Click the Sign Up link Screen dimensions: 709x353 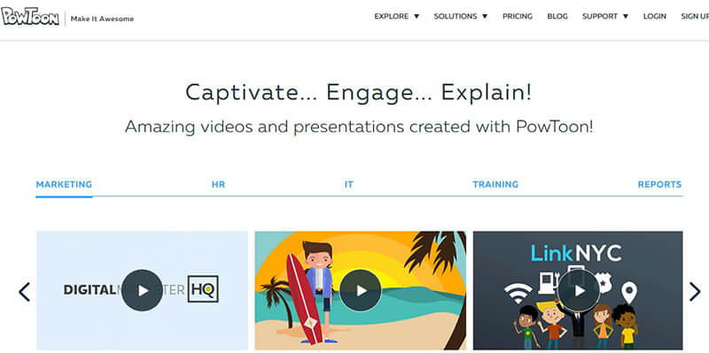(x=695, y=16)
